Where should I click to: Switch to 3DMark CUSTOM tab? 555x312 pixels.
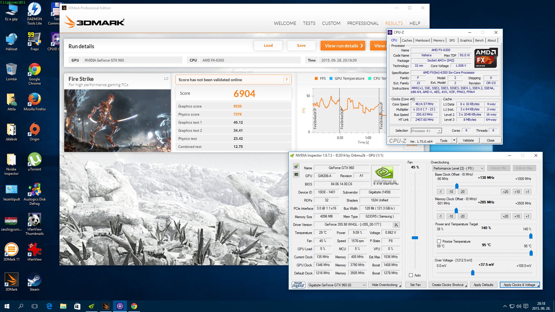coord(331,23)
